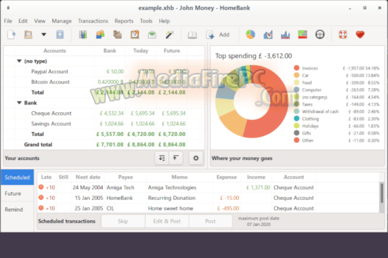Screen dimensions: 388x258
Task: Open the File menu
Action: (x=8, y=21)
